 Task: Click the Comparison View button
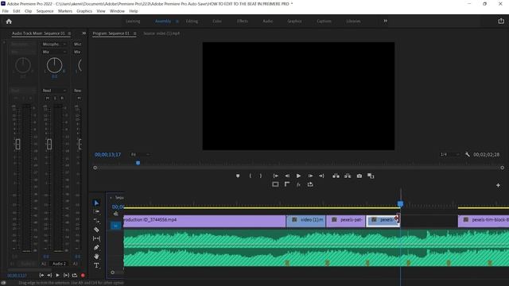tap(371, 176)
